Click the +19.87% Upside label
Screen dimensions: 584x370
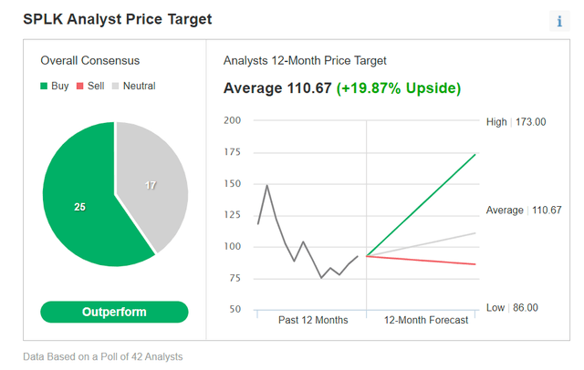(399, 88)
